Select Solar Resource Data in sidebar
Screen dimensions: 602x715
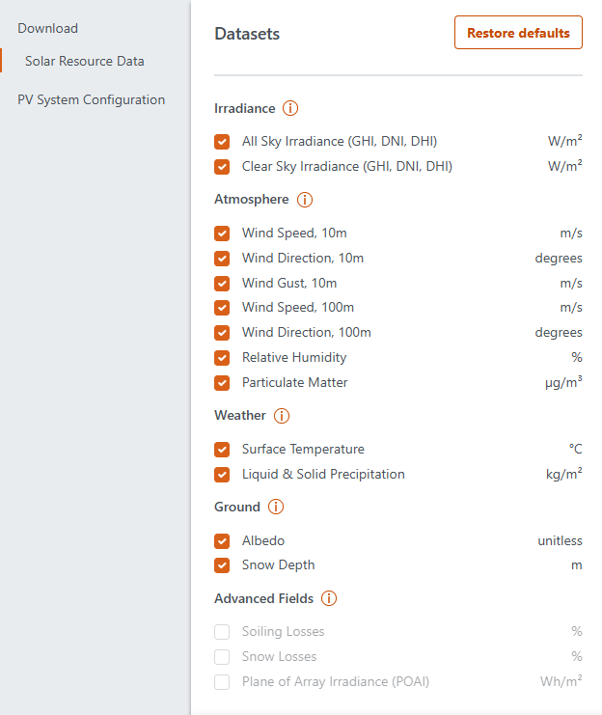[85, 62]
